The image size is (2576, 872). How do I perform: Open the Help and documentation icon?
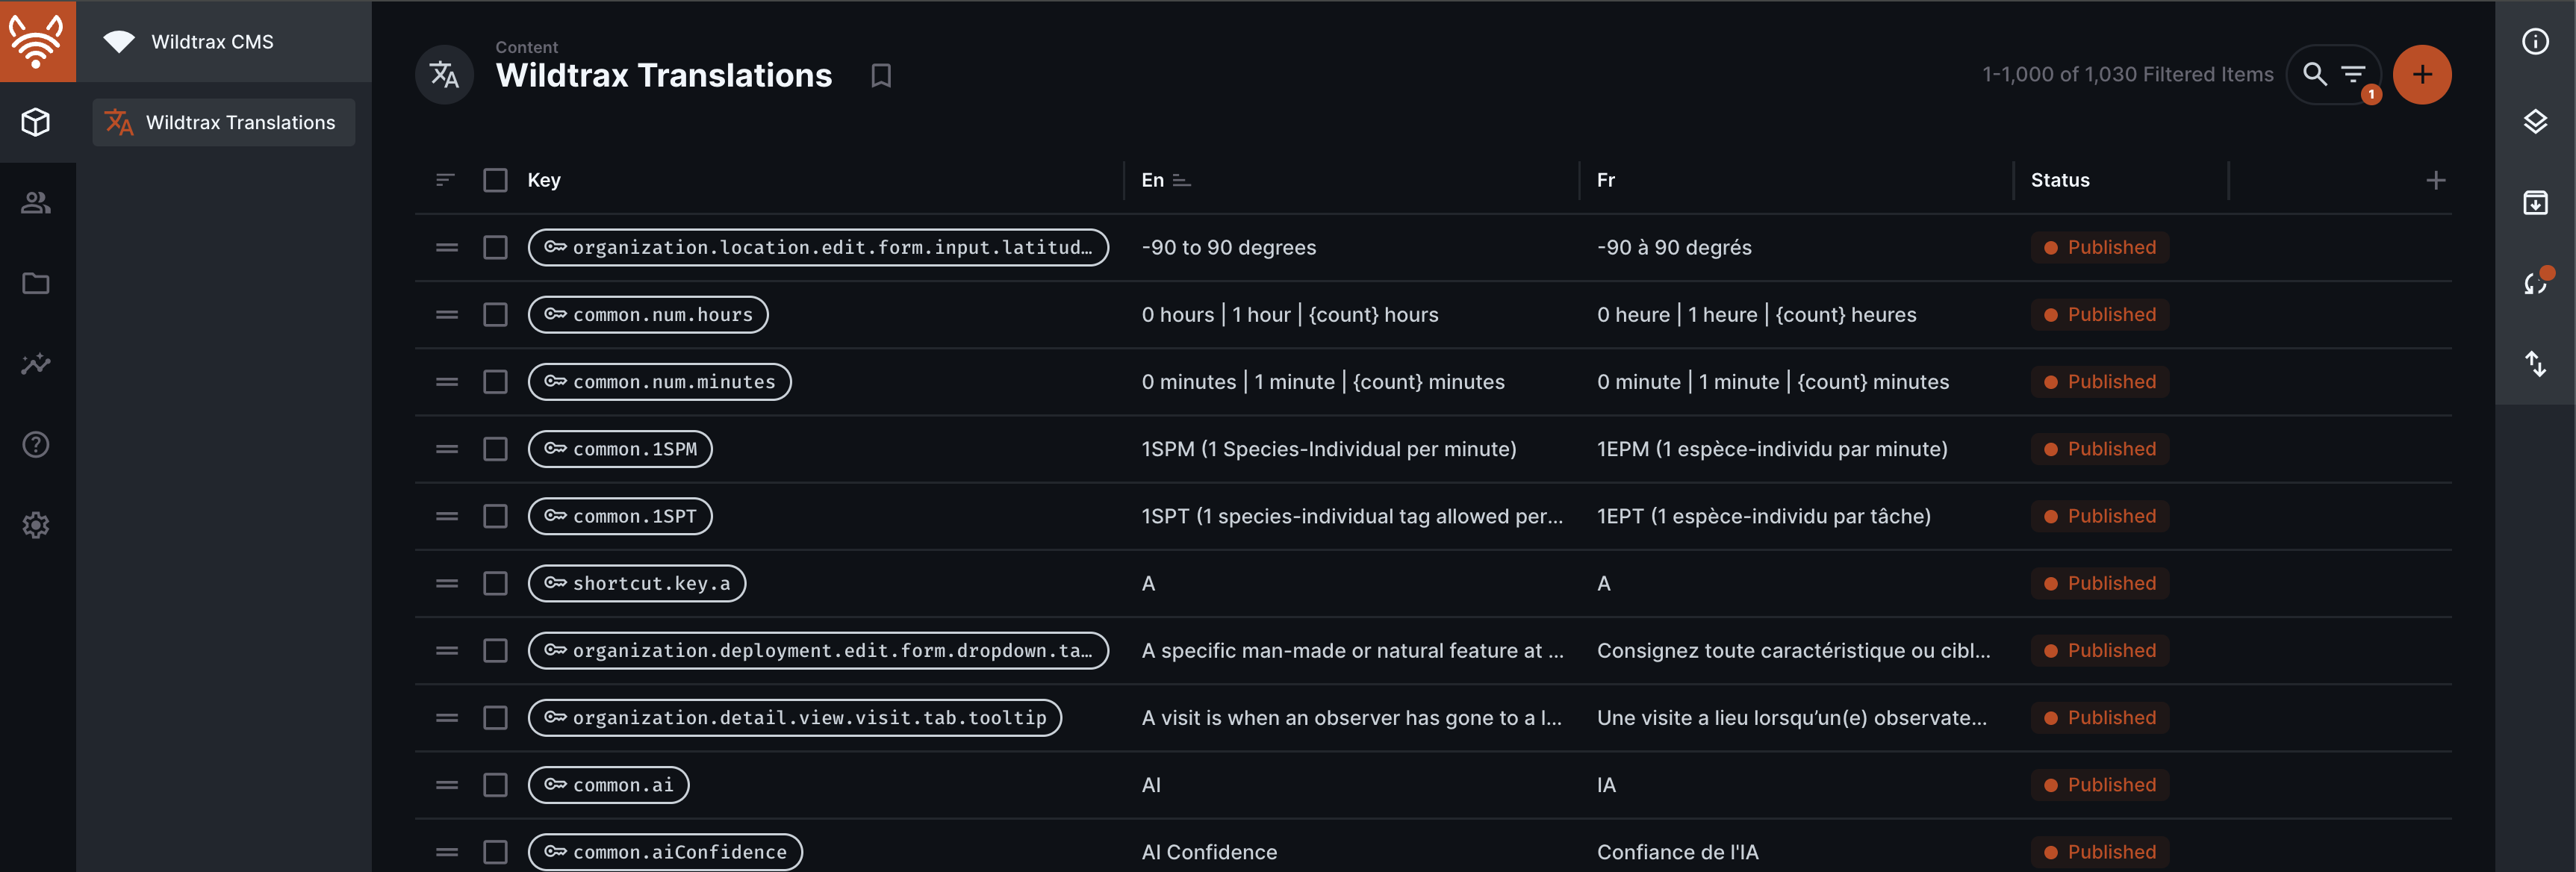(x=36, y=445)
